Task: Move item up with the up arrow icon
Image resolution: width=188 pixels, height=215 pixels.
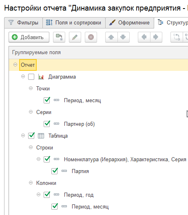Action: 111,37
